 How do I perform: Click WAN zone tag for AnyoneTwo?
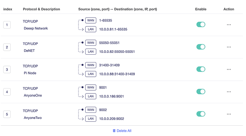pos(91,110)
